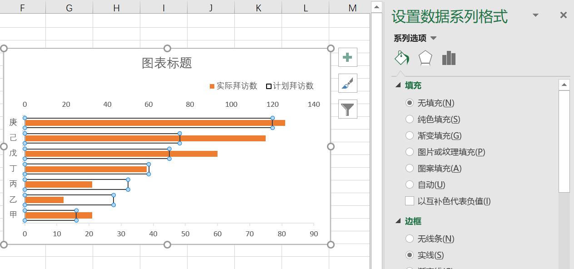
Task: Click the category label 丙
Action: [x=13, y=184]
